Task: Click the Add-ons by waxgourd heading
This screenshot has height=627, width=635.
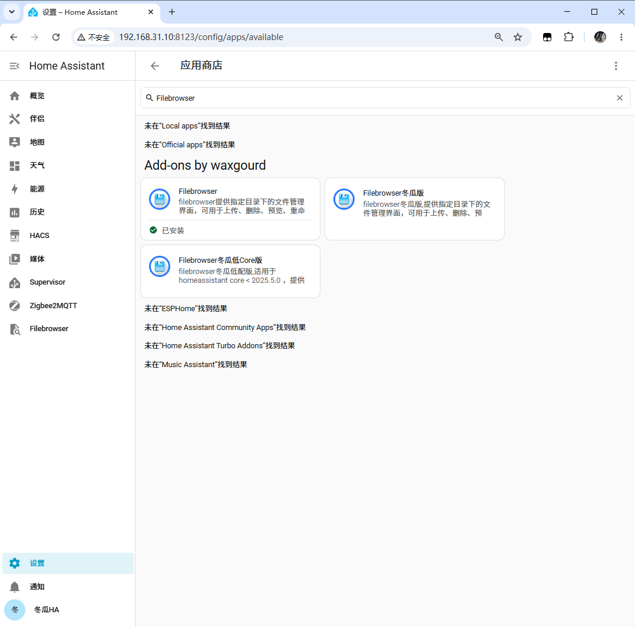Action: tap(205, 165)
